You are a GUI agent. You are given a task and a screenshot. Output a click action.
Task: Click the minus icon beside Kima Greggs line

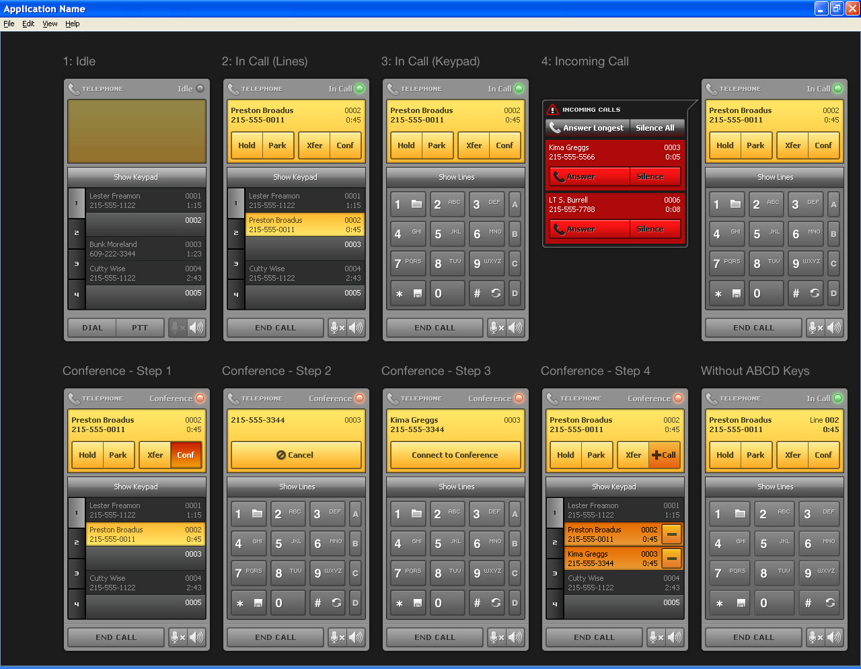671,559
